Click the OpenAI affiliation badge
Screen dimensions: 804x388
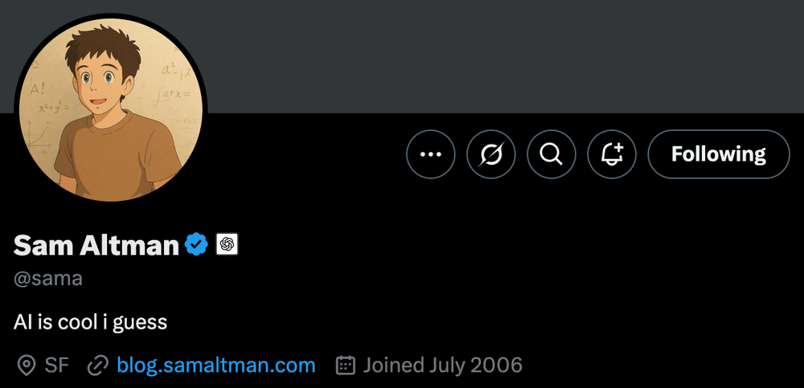coord(227,245)
